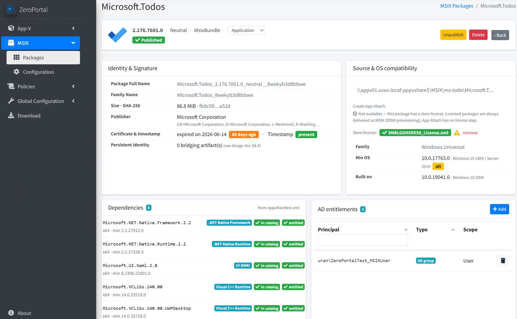The width and height of the screenshot is (517, 319).
Task: Click the Microsoft To Do checkmark app icon
Action: click(x=117, y=35)
